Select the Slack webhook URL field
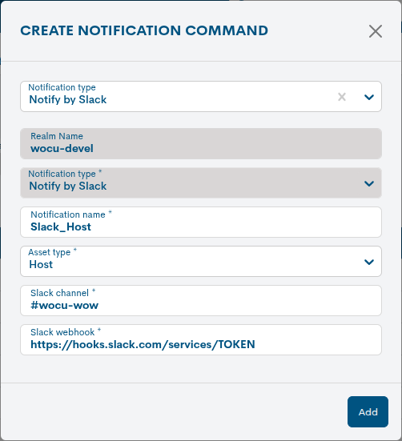Viewport: 402px width, 441px height. [x=201, y=339]
